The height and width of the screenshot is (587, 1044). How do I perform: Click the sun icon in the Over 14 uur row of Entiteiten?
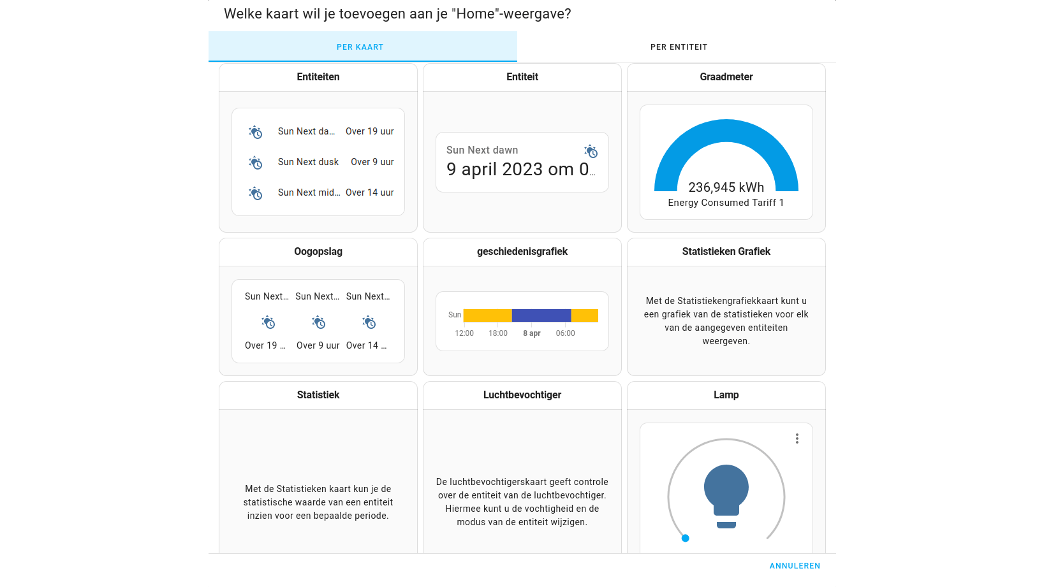pos(255,193)
